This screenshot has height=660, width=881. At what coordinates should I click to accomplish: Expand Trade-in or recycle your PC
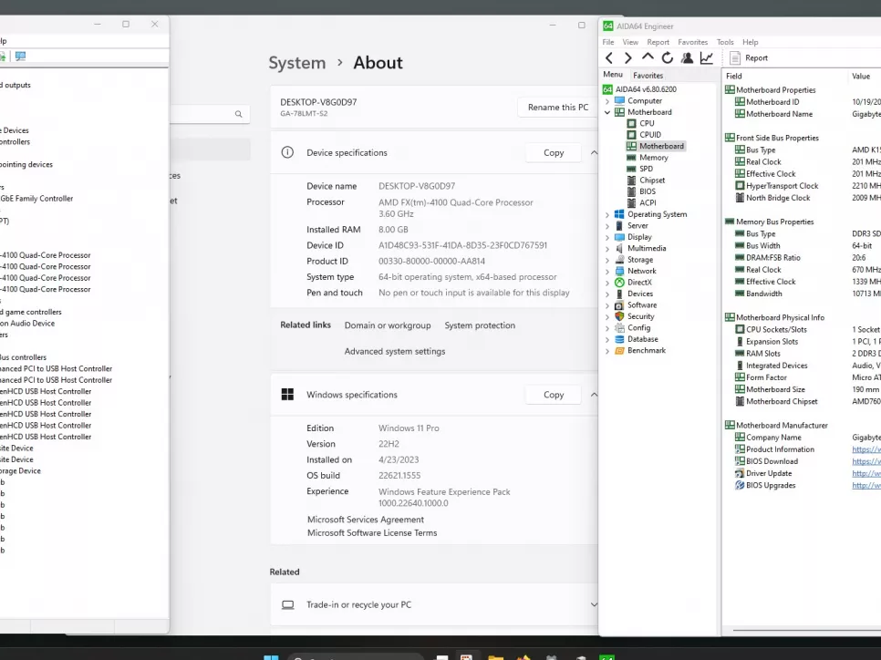coord(594,604)
